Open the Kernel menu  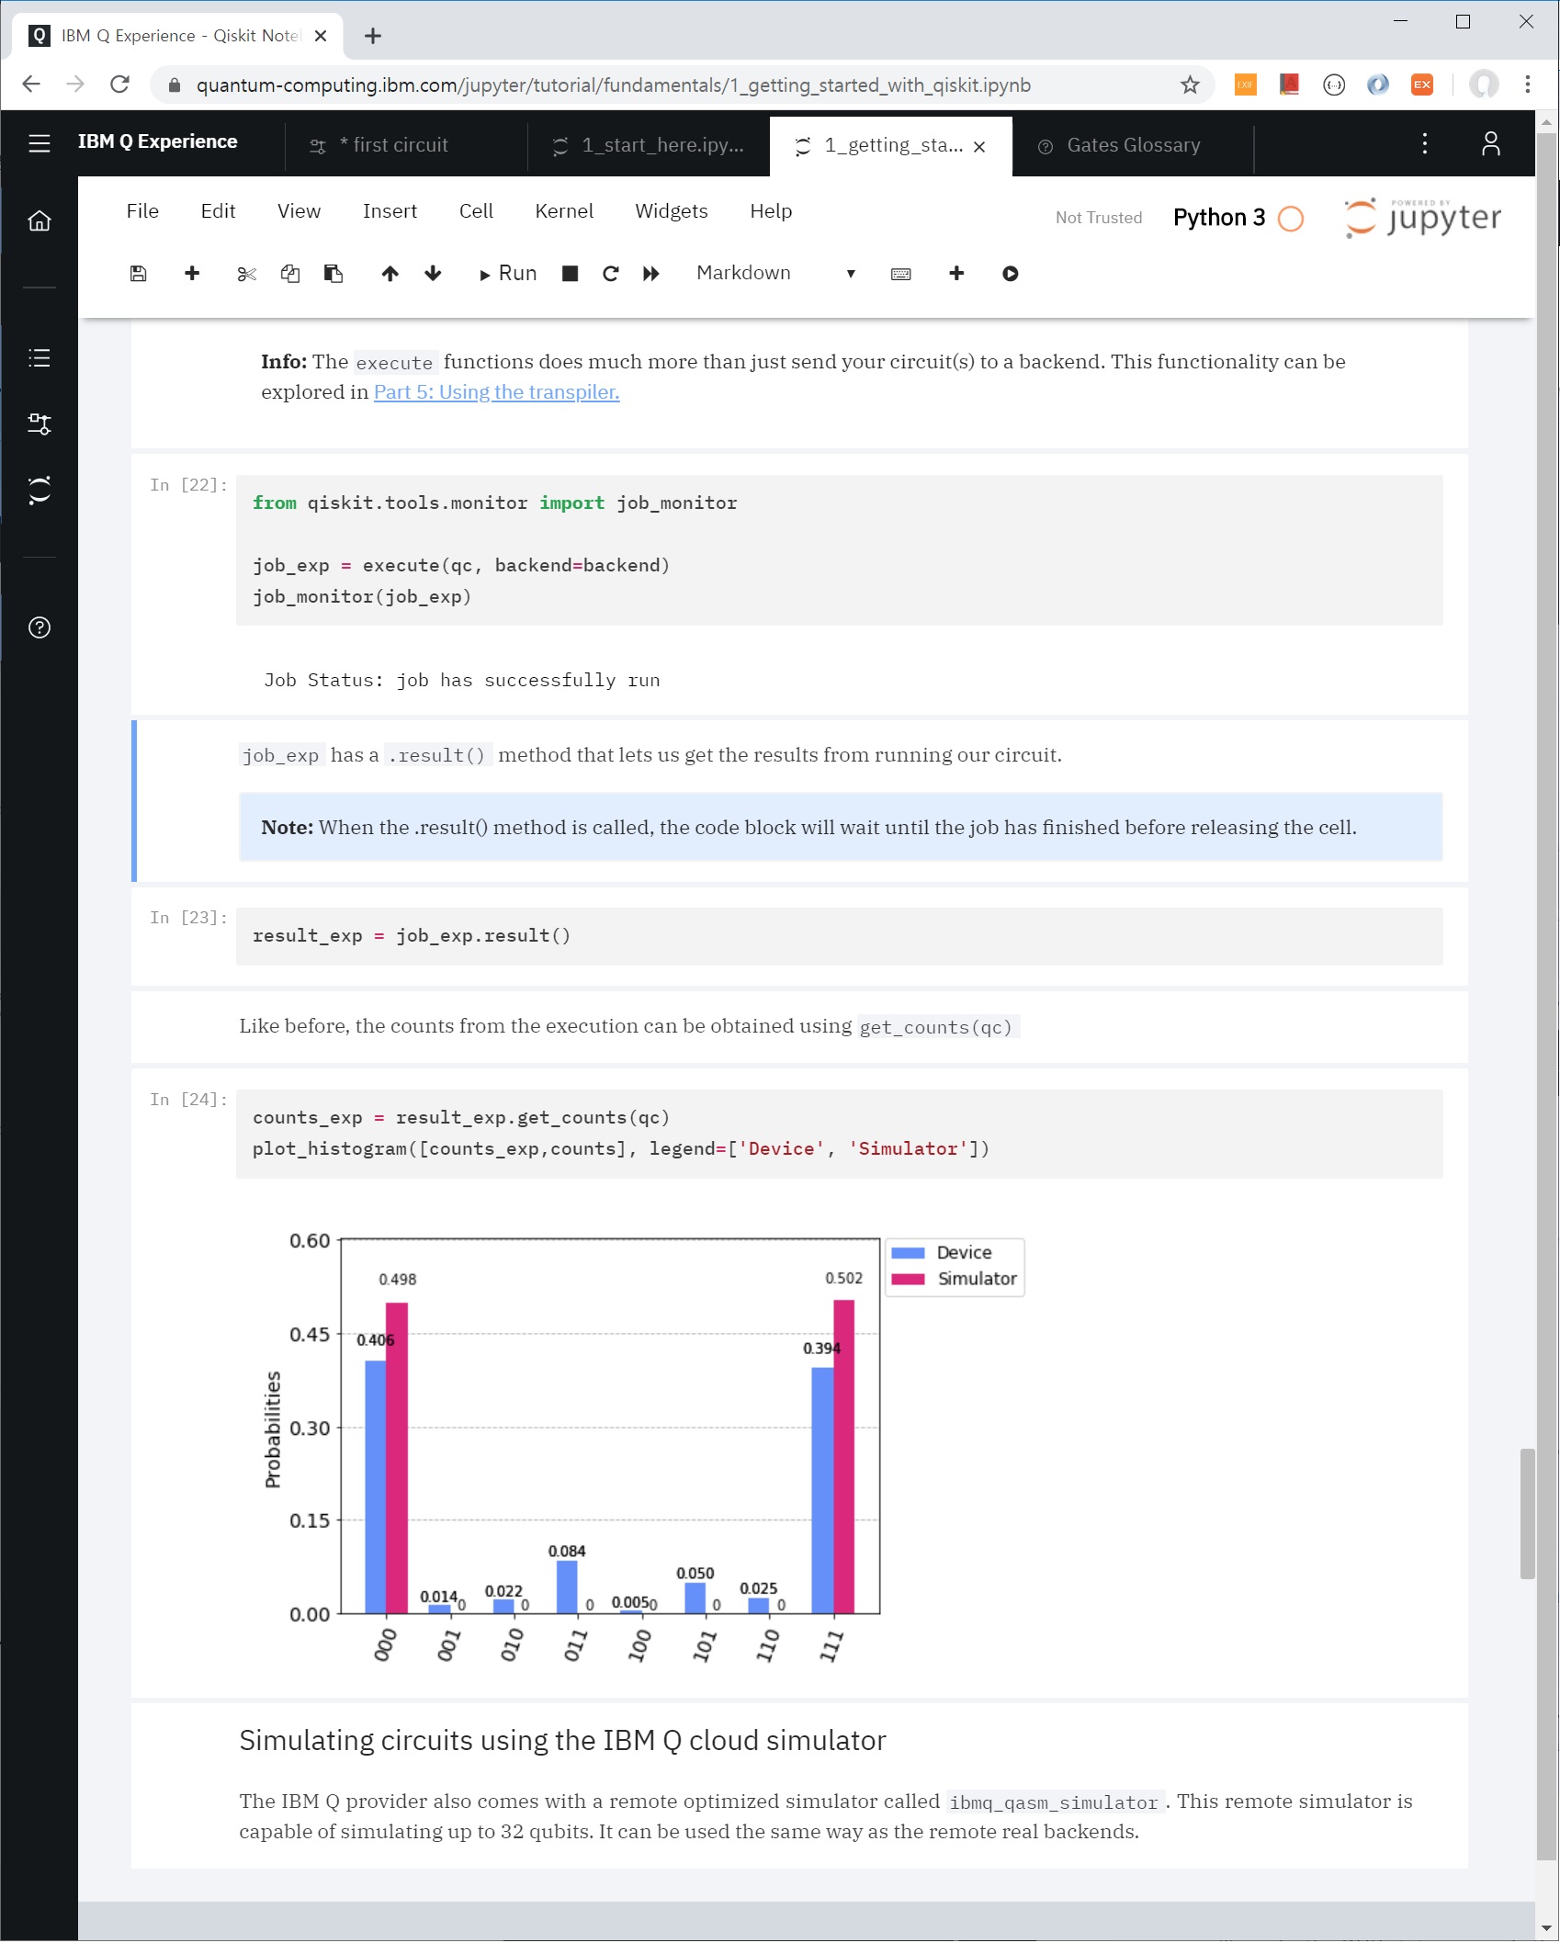pos(564,211)
